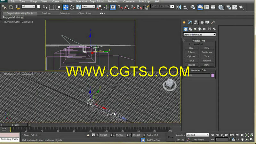Viewport: 256px width, 144px height.
Task: Open the Layer Manager
Action: click(x=193, y=7)
